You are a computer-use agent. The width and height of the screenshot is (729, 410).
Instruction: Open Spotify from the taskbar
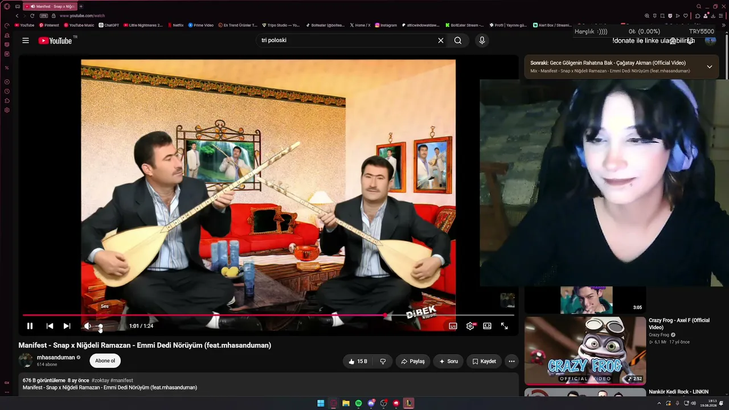click(x=358, y=403)
